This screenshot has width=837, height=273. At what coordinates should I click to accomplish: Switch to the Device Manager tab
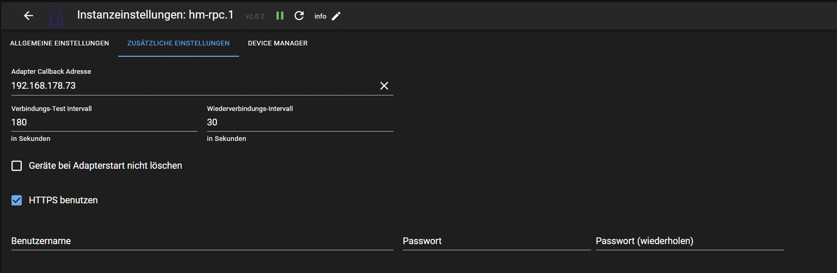[x=277, y=43]
